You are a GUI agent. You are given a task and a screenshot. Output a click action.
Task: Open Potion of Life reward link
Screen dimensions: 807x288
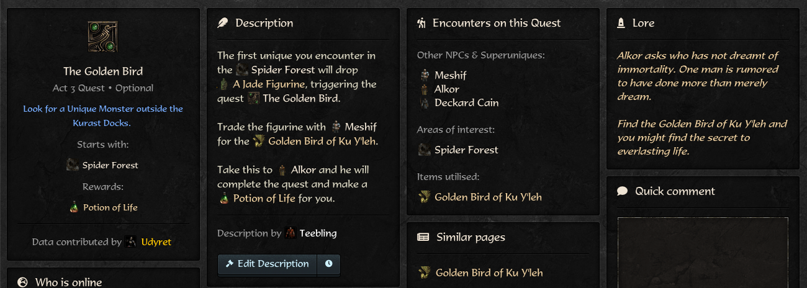(110, 207)
